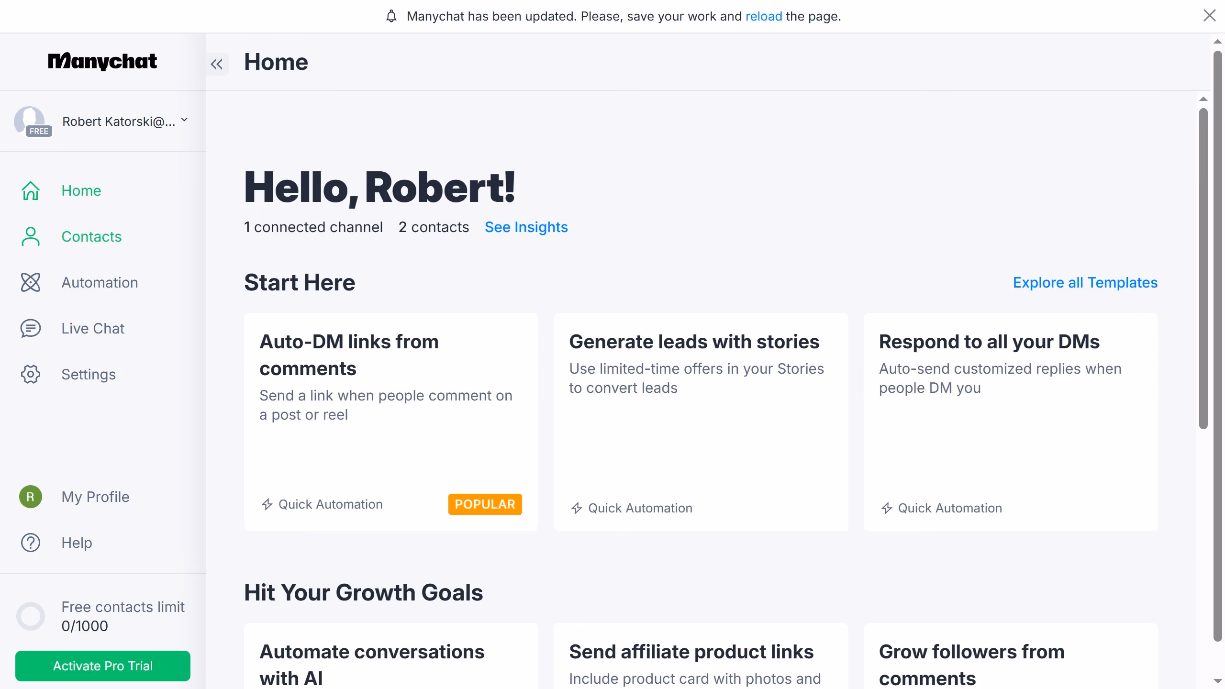
Task: Open the Send affiliate product links card
Action: 701,656
